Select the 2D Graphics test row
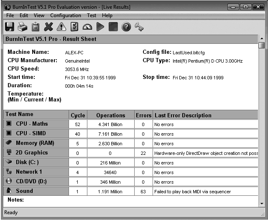 pyautogui.click(x=32, y=153)
